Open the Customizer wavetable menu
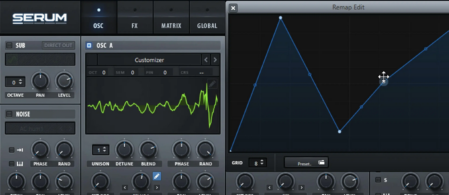Image resolution: width=449 pixels, height=195 pixels. [149, 60]
